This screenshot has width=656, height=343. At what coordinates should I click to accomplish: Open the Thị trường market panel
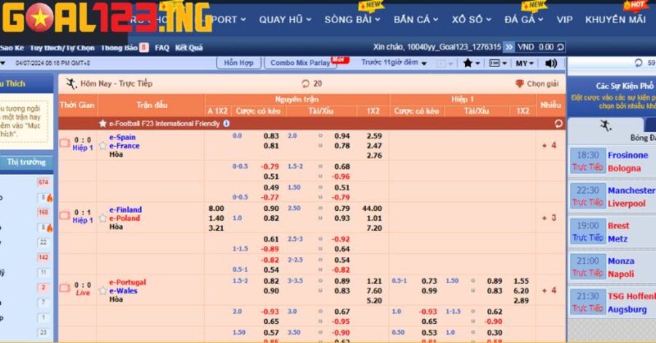[26, 163]
